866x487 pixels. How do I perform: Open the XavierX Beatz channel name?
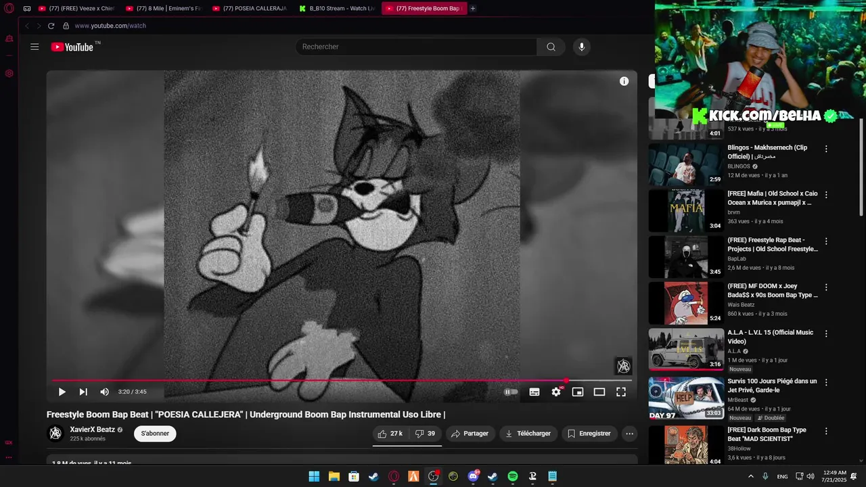93,430
